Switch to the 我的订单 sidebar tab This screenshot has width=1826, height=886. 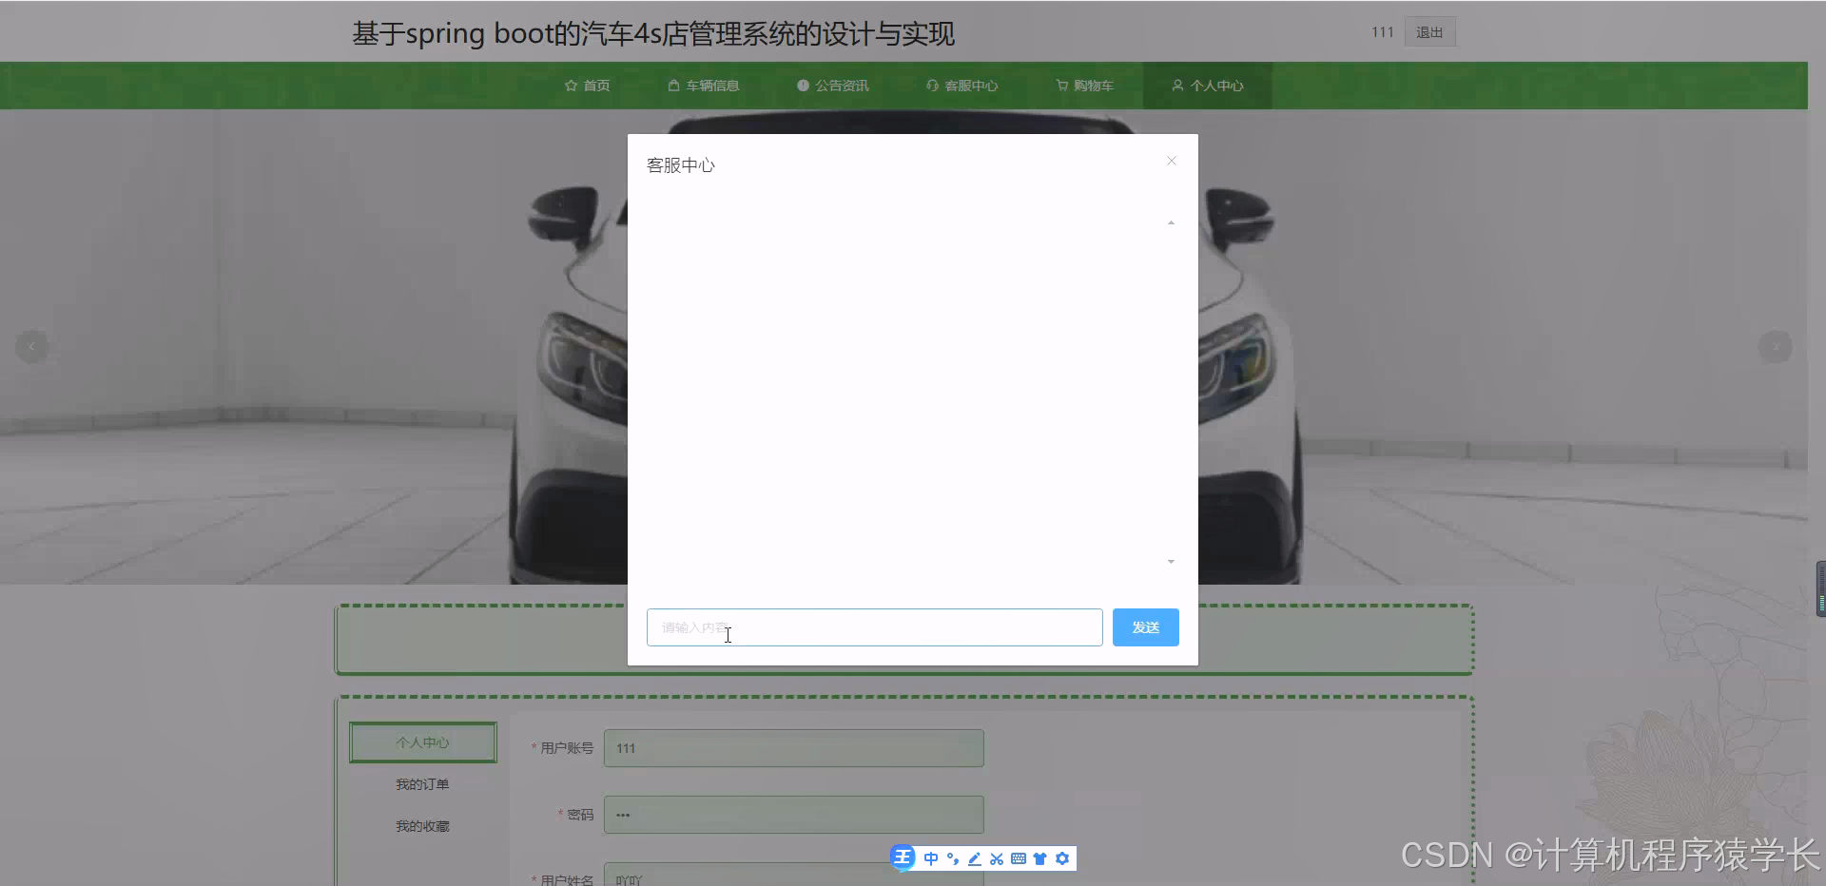[x=422, y=783]
